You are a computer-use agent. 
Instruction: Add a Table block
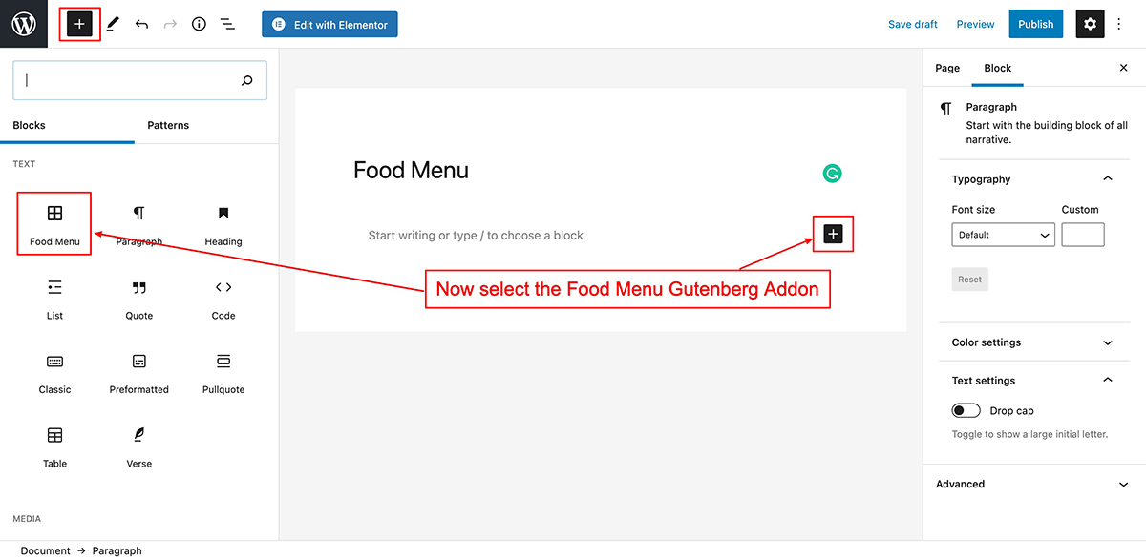(54, 446)
